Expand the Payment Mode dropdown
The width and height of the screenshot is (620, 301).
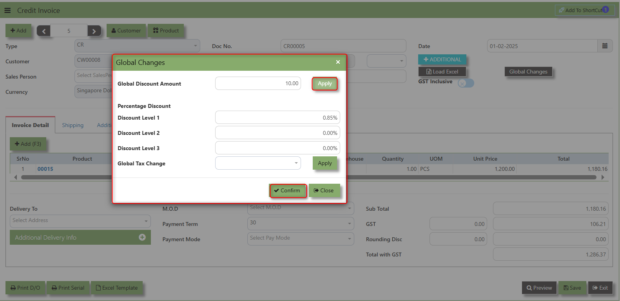(300, 238)
